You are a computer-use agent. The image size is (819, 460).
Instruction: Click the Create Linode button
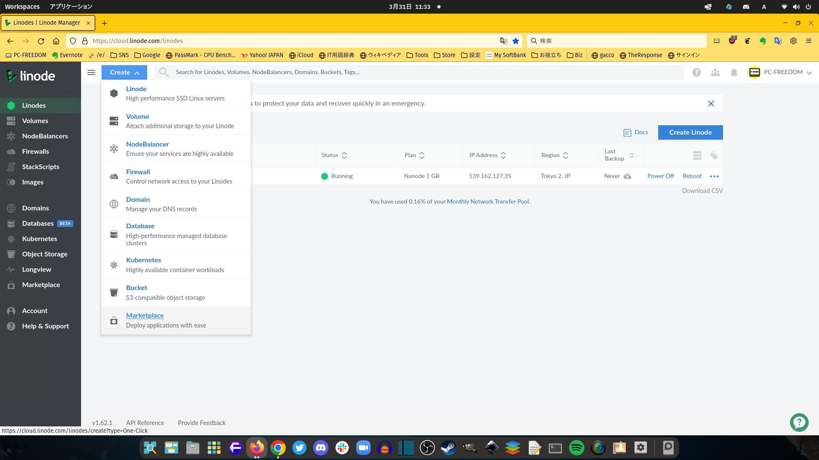[x=690, y=132]
